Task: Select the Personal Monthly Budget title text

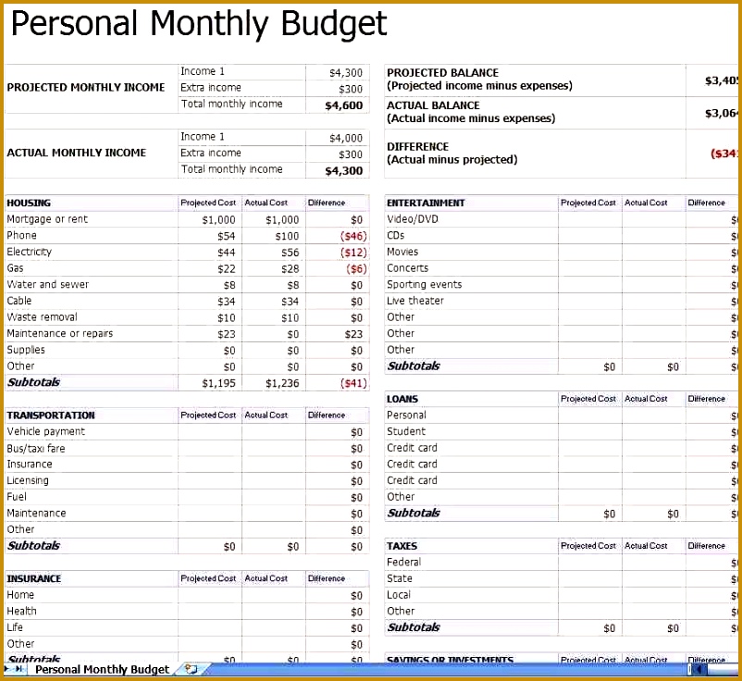Action: [199, 23]
